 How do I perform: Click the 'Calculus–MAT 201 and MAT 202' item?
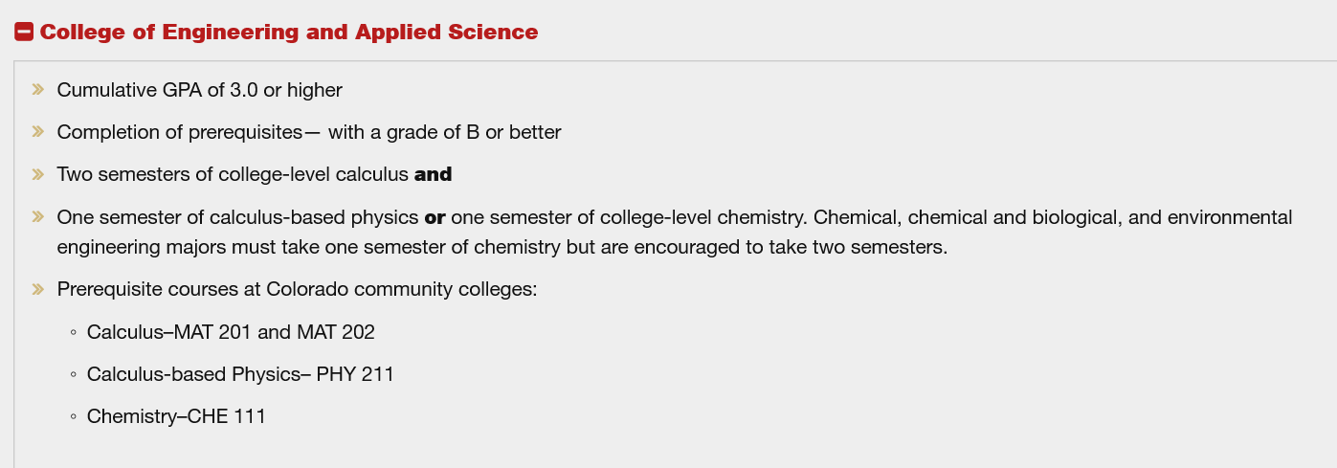click(x=231, y=333)
